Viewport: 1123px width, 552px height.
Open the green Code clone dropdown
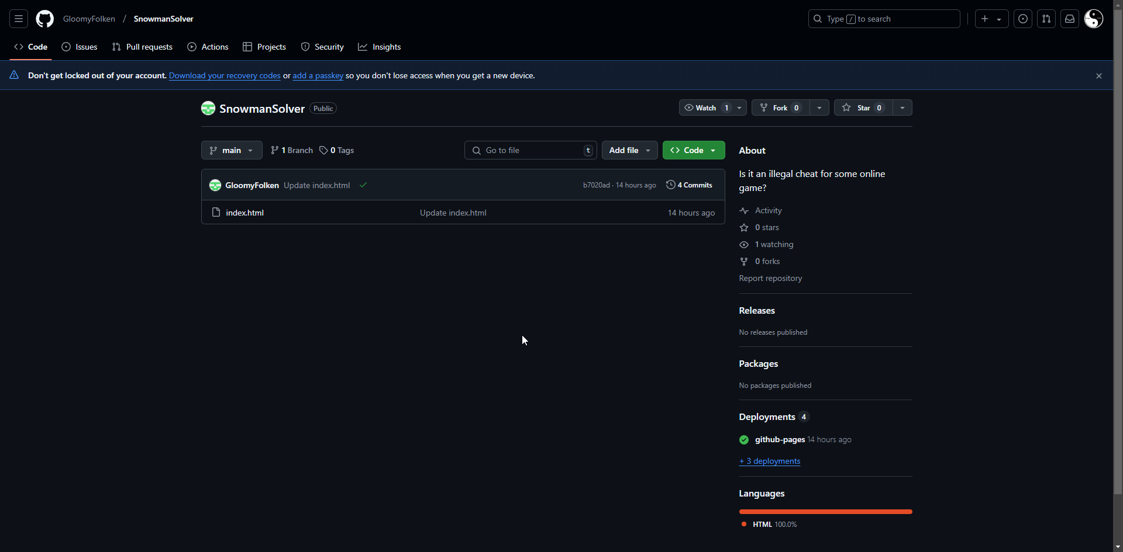click(694, 150)
